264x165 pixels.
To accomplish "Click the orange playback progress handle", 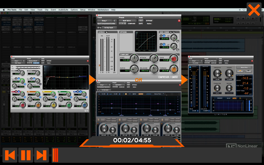I will (x=55, y=155).
